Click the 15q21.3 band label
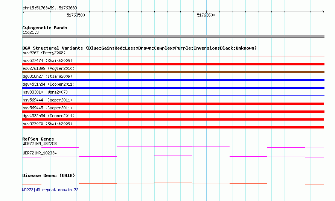 tap(30, 32)
